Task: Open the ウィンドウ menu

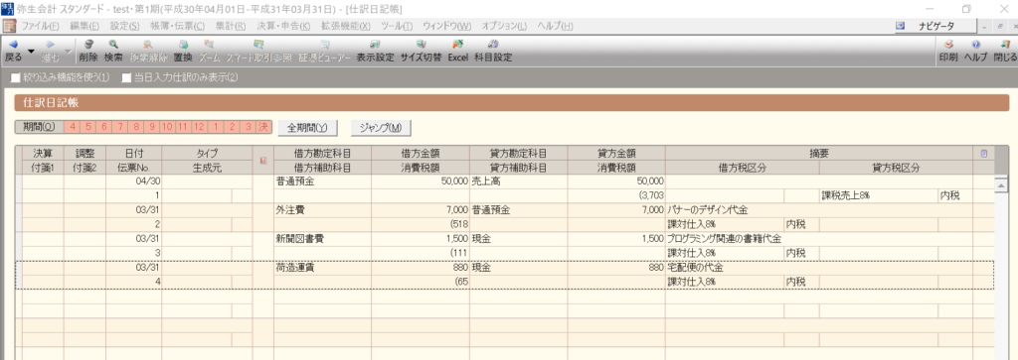Action: tap(446, 26)
